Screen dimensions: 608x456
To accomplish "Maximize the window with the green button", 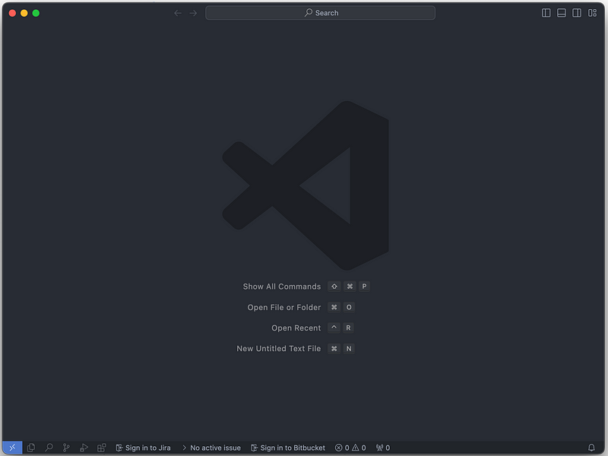I will click(x=36, y=13).
